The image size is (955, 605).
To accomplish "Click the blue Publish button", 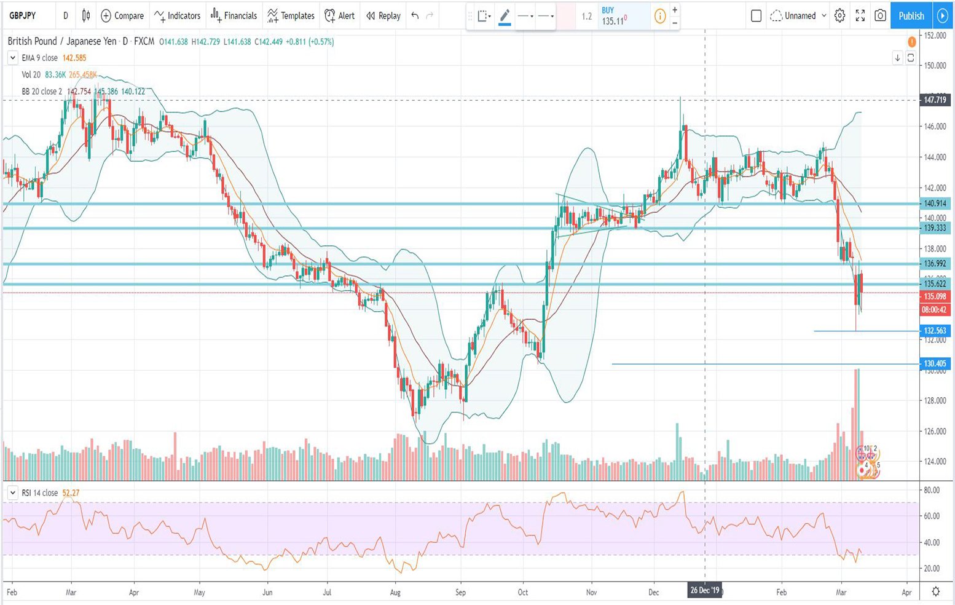I will [x=911, y=15].
